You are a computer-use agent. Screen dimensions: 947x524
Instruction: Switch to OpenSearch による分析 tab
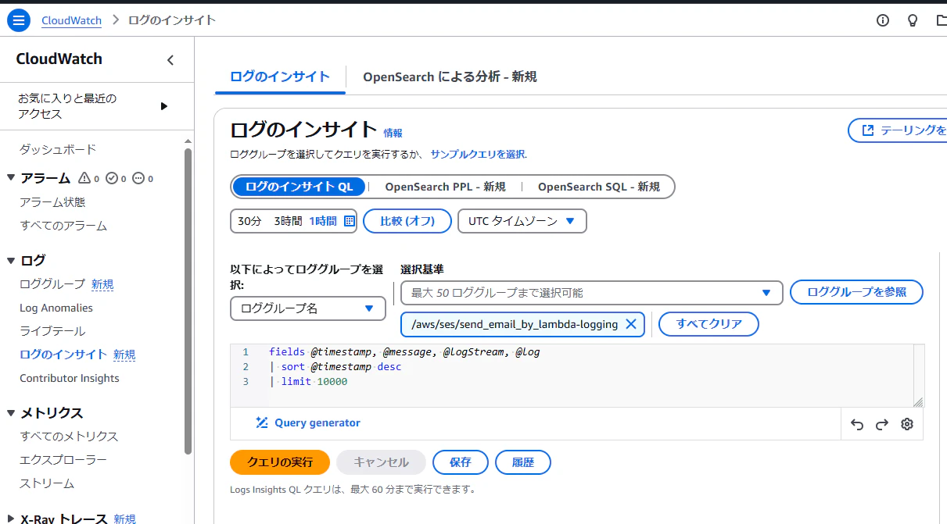450,77
